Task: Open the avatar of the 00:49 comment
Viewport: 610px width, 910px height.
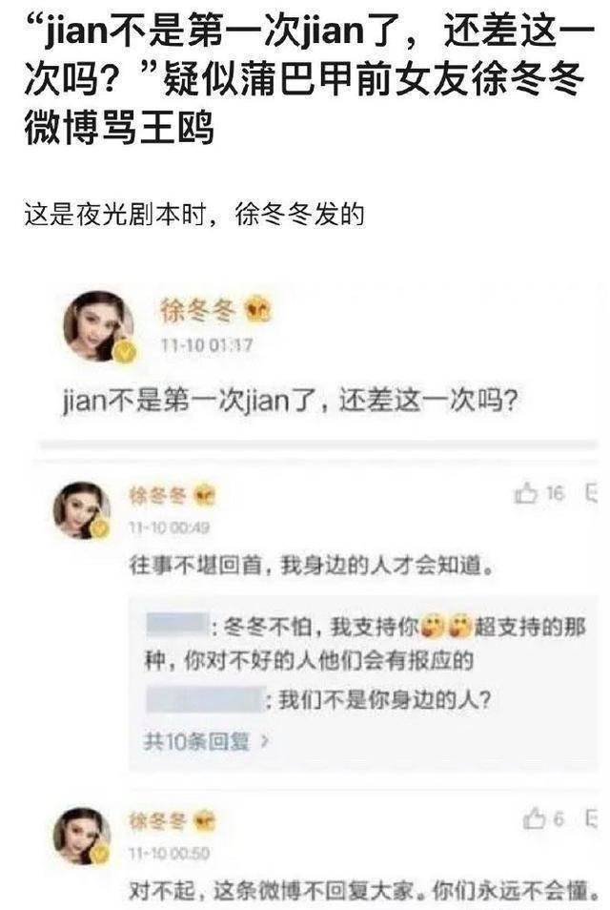Action: 82,511
